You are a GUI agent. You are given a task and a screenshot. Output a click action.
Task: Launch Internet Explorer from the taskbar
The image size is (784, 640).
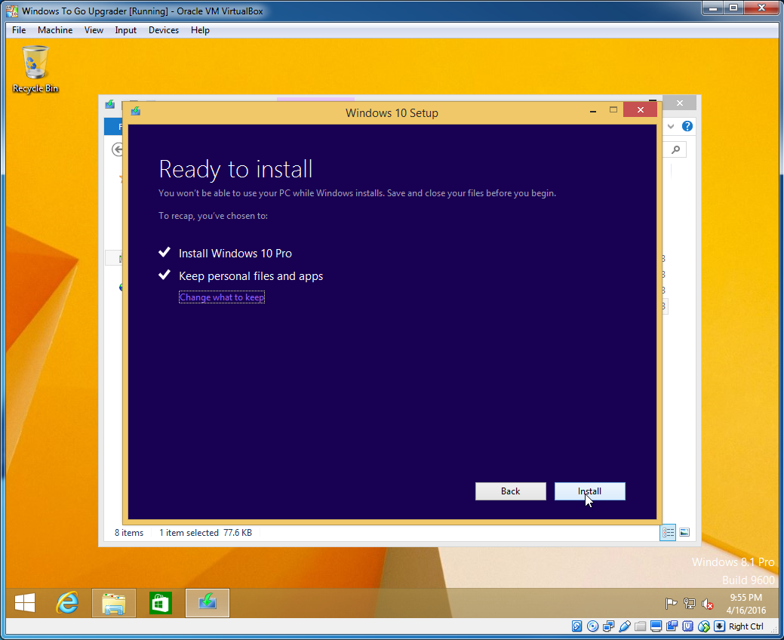(x=68, y=602)
